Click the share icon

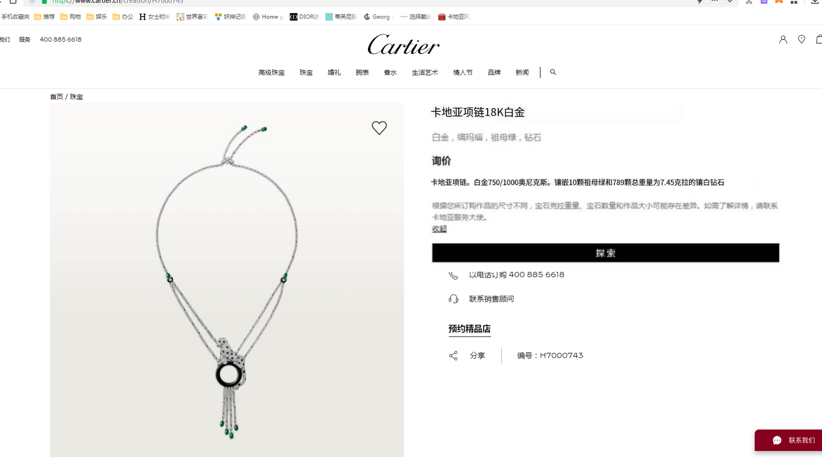(x=453, y=356)
